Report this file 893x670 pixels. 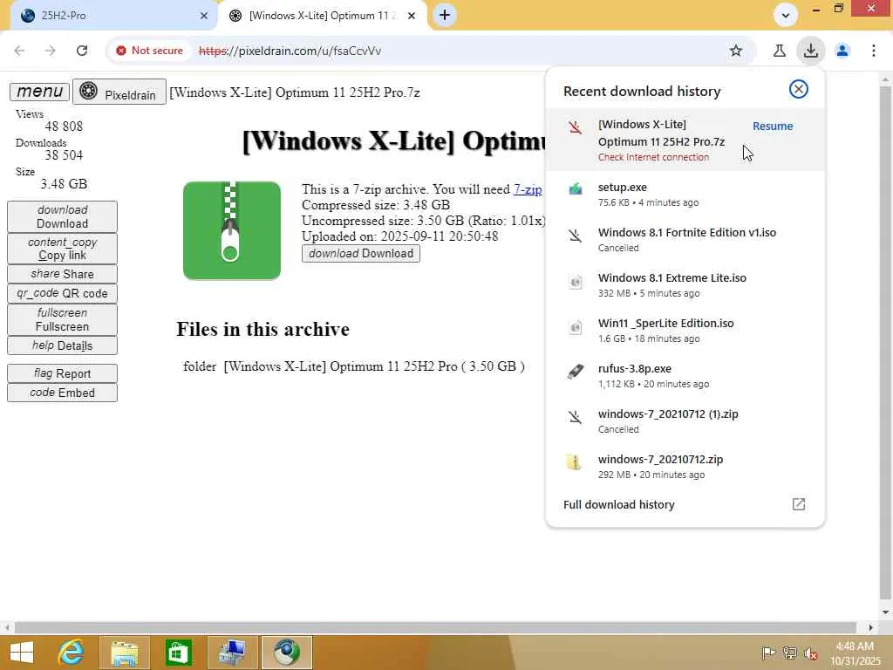[62, 373]
